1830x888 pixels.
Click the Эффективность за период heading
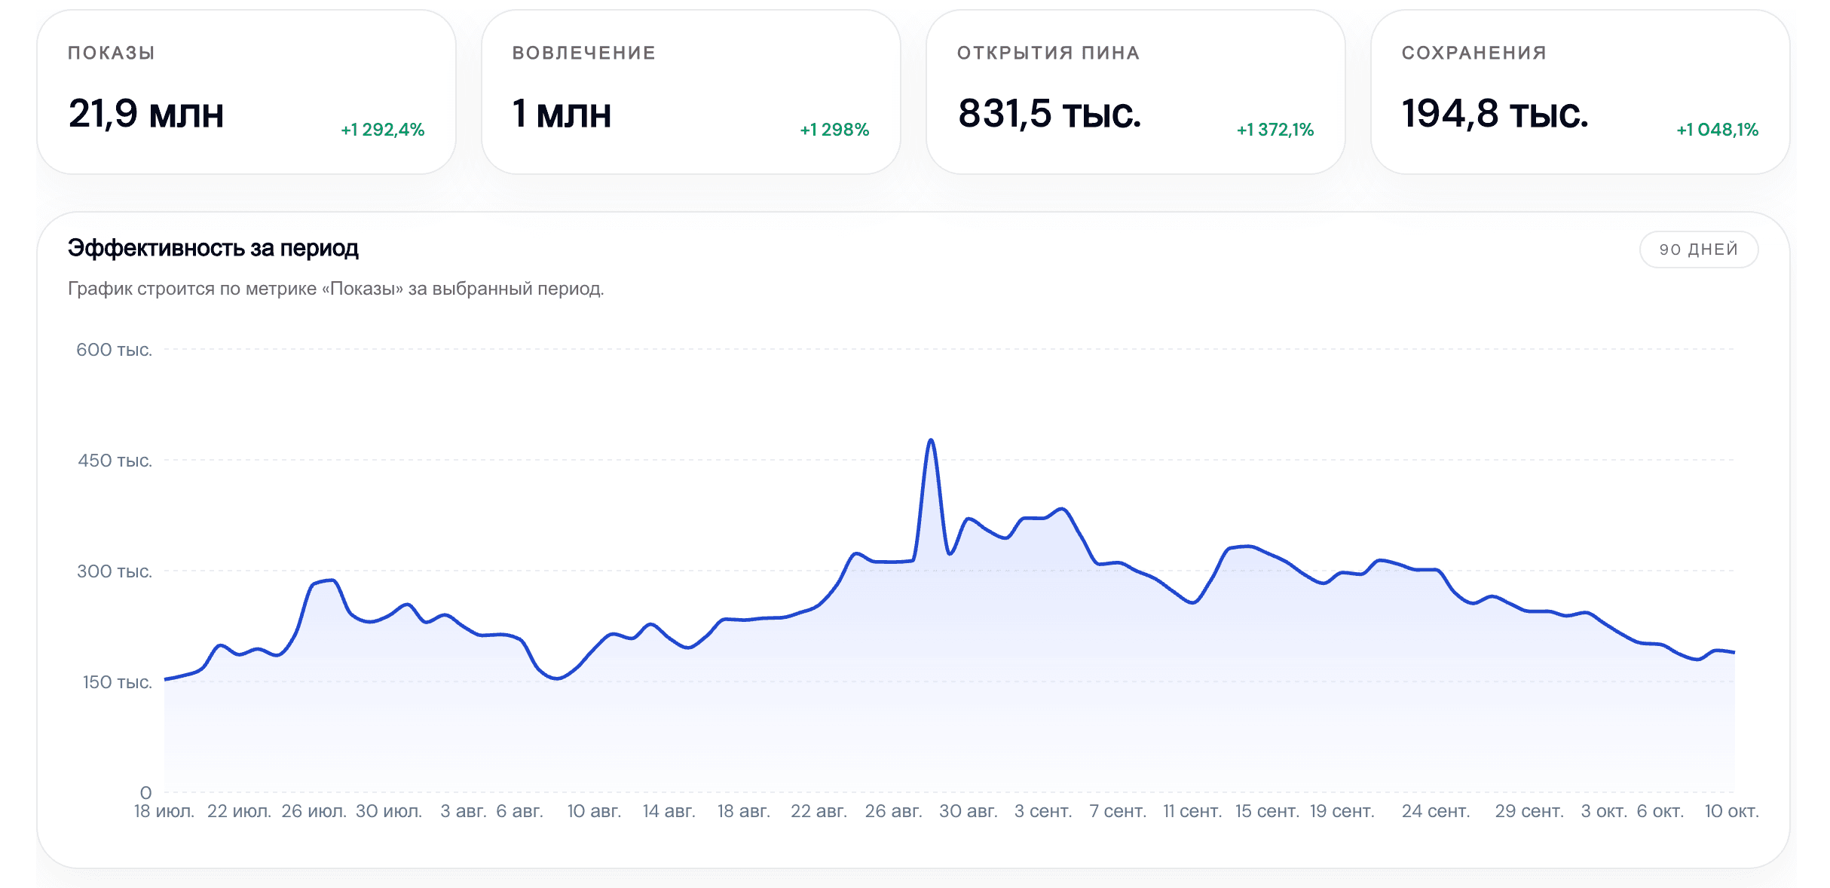coord(213,248)
